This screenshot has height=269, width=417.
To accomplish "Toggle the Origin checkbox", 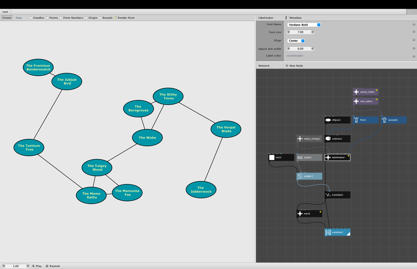I will click(86, 18).
